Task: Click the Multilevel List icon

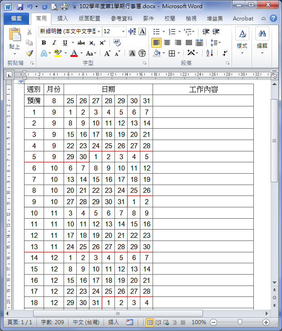Action: [x=188, y=32]
